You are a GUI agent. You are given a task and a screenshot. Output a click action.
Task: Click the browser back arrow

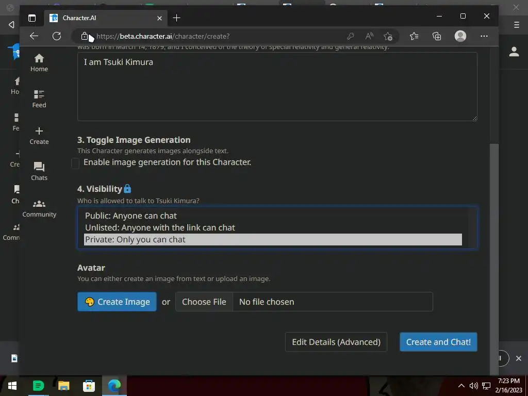(34, 36)
